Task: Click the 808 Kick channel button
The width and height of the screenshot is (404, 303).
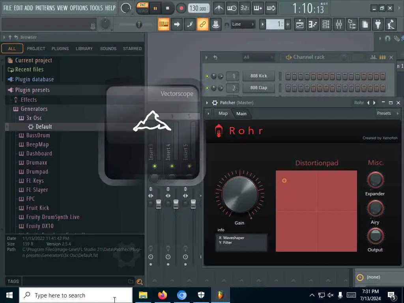Action: point(259,76)
